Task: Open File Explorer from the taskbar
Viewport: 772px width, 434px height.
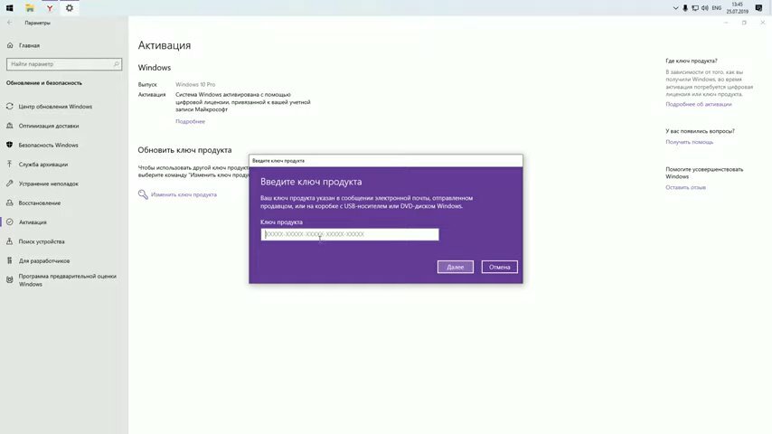Action: 30,8
